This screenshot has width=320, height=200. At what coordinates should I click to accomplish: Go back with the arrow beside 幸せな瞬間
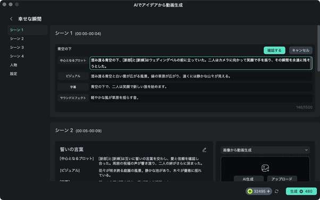click(x=11, y=19)
